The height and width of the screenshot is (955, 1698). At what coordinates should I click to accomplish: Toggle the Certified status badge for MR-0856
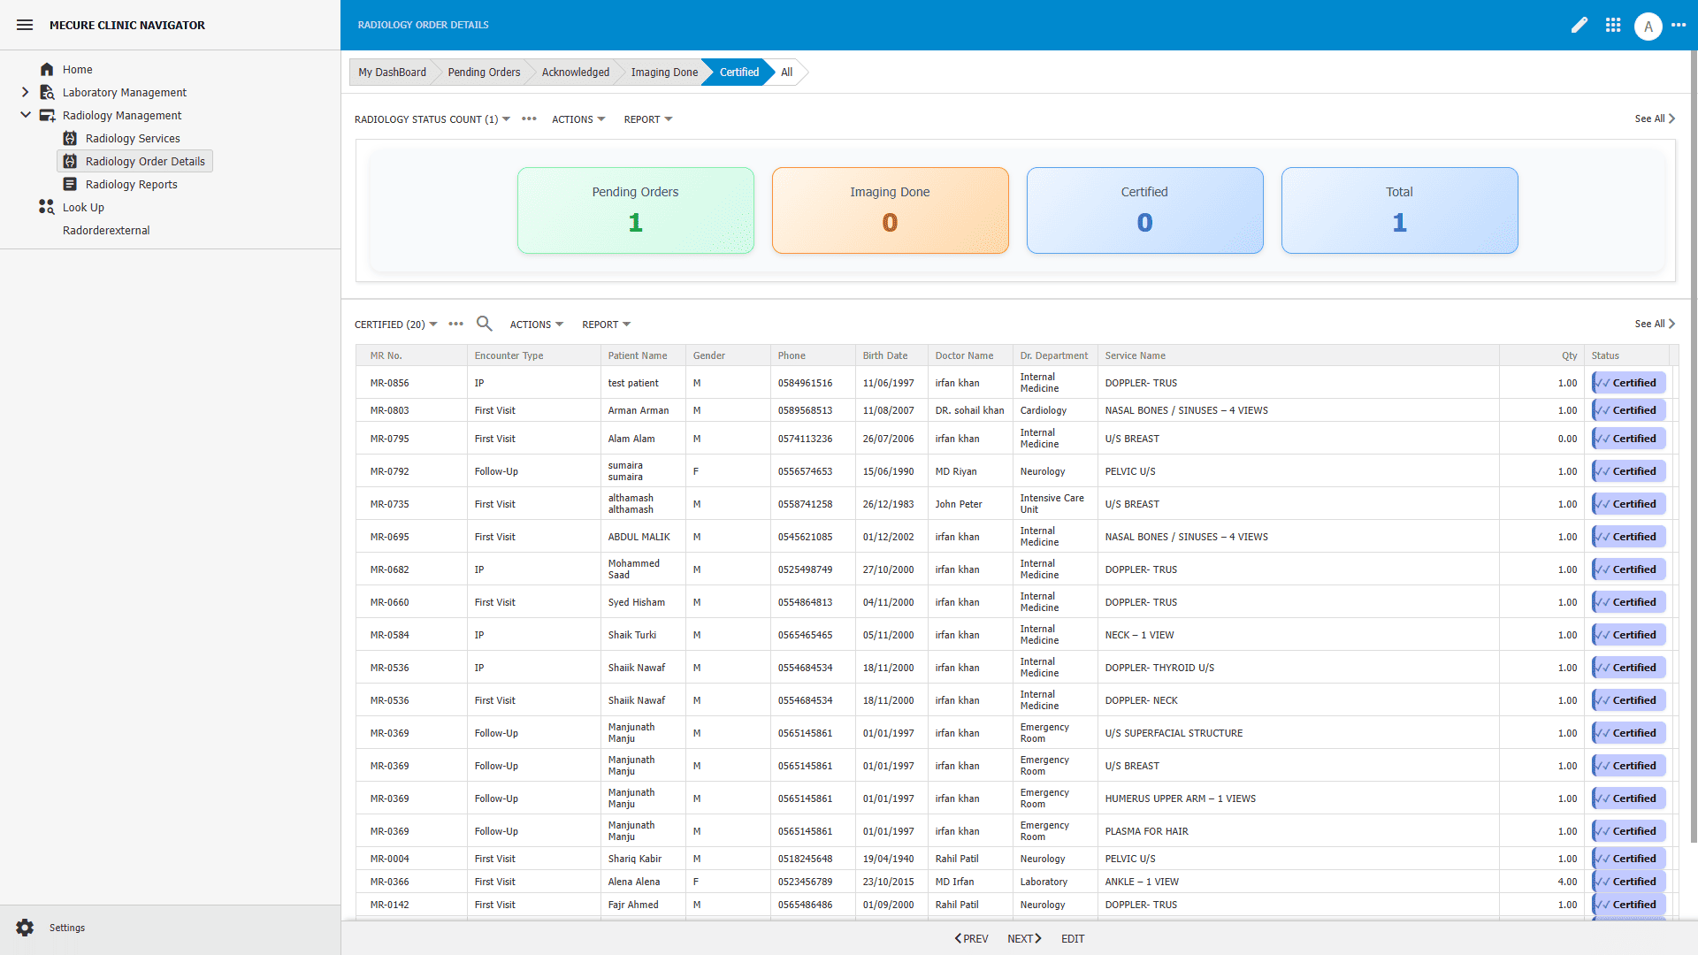[1628, 382]
